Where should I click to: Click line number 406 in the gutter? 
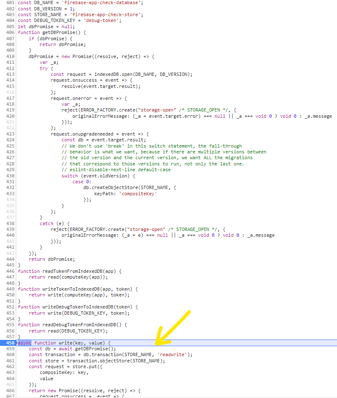(x=10, y=32)
